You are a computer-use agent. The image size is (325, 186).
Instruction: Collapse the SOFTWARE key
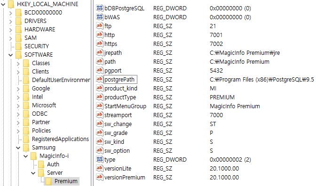(x=11, y=55)
